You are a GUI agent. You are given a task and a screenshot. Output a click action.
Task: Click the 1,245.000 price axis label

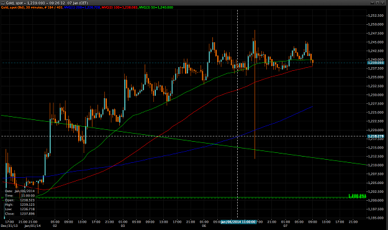376,42
